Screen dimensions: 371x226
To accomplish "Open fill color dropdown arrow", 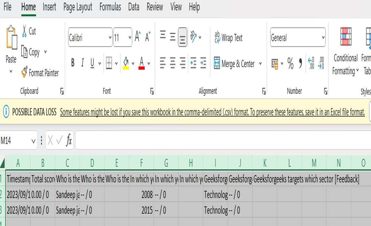I will [x=133, y=63].
